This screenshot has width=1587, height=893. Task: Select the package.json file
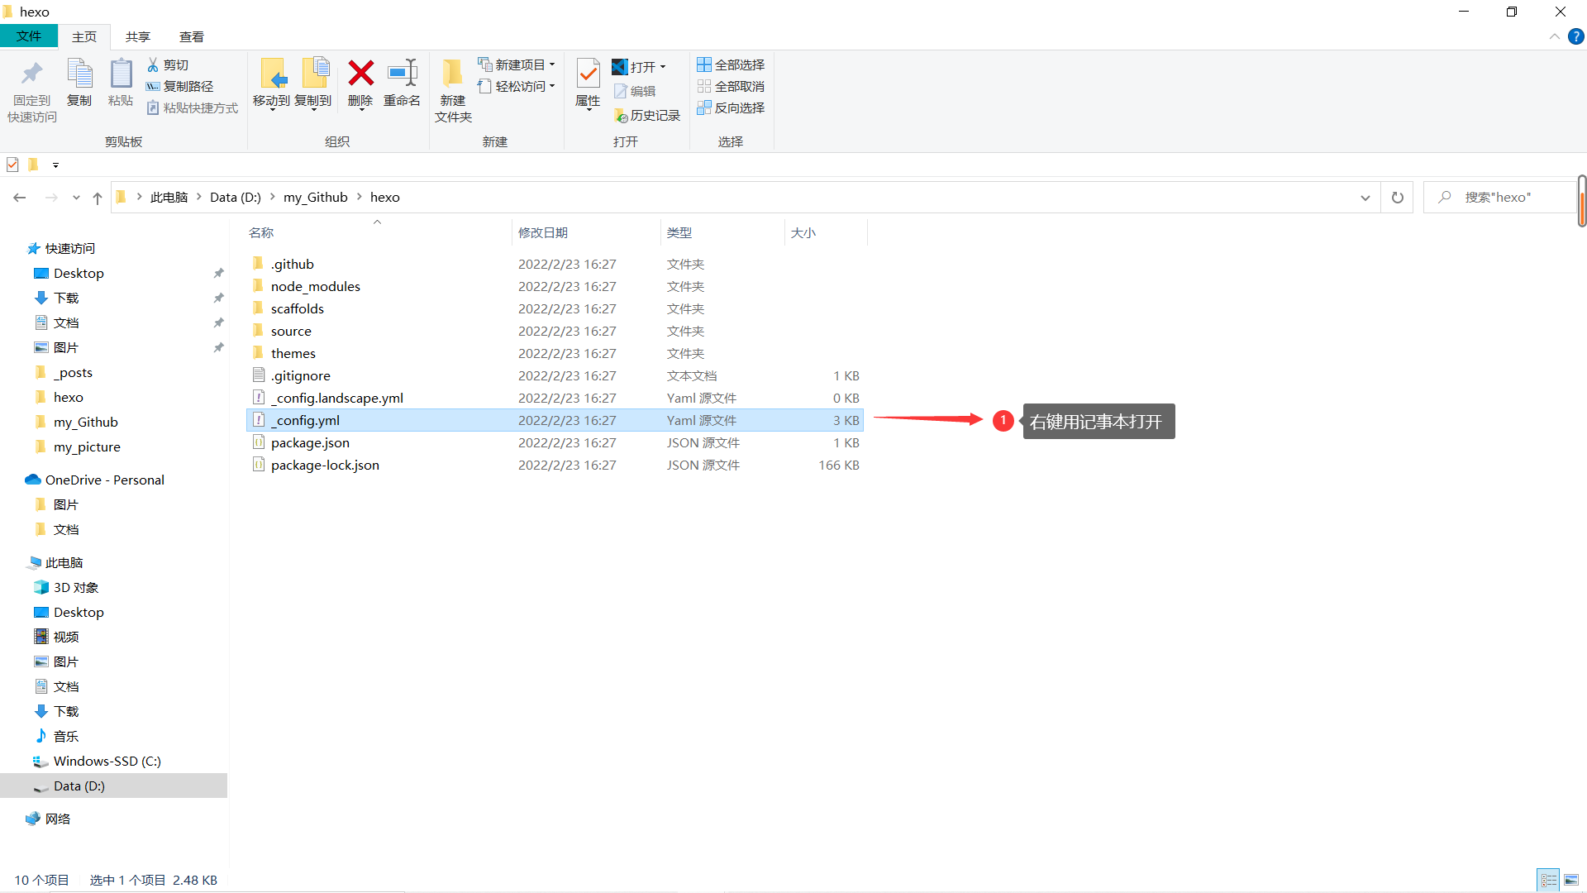(x=555, y=442)
